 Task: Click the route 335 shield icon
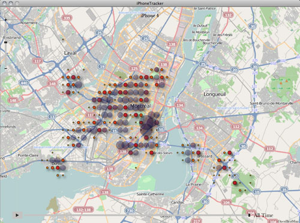coord(67,18)
